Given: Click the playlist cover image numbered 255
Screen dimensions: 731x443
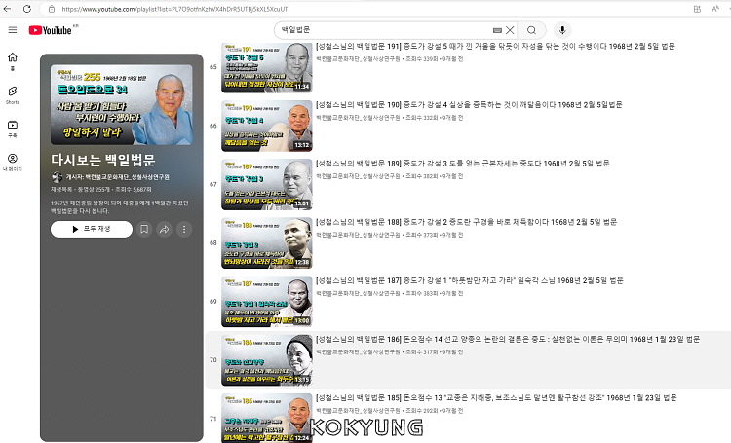Looking at the screenshot, I should (x=122, y=105).
